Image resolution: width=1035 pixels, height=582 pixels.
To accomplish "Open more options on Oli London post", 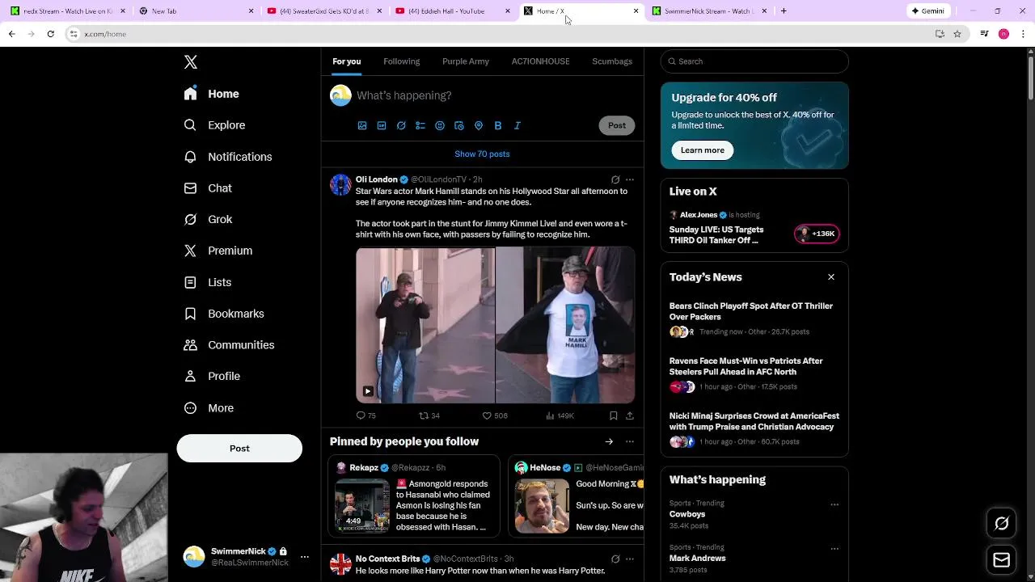I will pyautogui.click(x=630, y=179).
